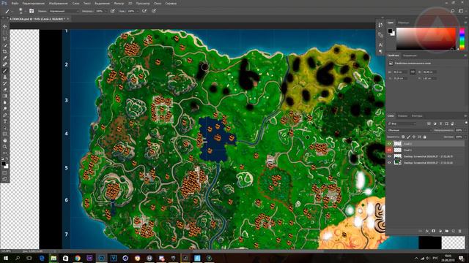Open the Character panel icon
This screenshot has width=469, height=263.
click(380, 45)
